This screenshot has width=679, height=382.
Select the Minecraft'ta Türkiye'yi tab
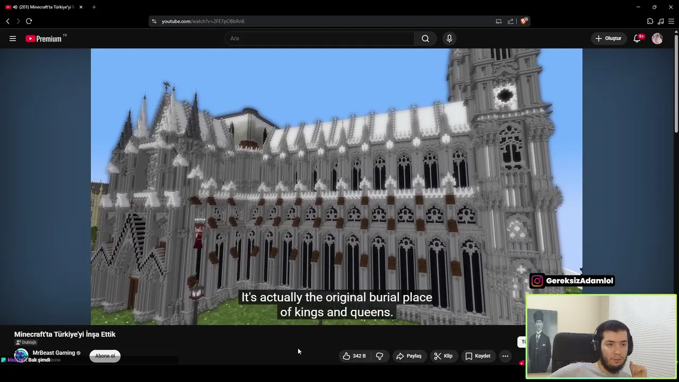coord(44,7)
